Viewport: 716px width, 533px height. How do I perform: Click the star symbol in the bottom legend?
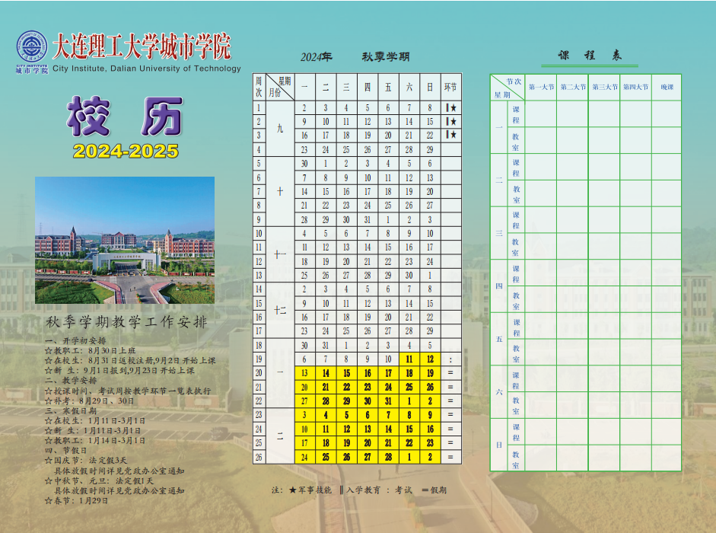tap(292, 490)
